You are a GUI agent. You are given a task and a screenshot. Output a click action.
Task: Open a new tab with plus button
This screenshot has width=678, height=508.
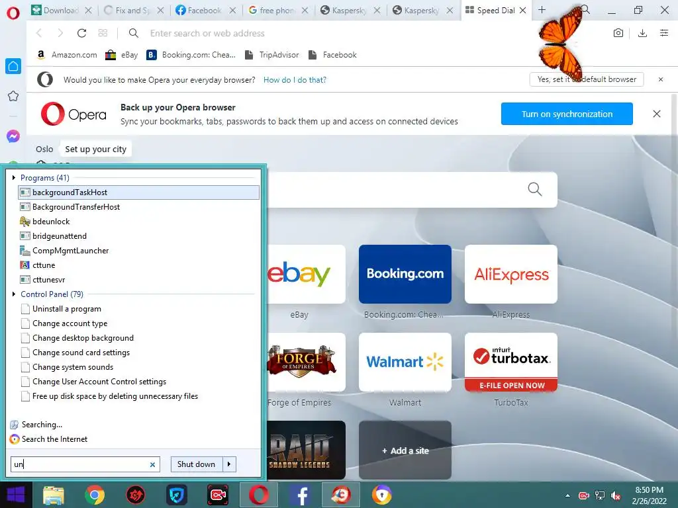click(542, 9)
